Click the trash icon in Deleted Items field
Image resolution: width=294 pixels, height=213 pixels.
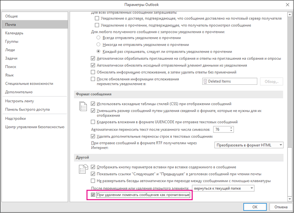[x=205, y=81]
